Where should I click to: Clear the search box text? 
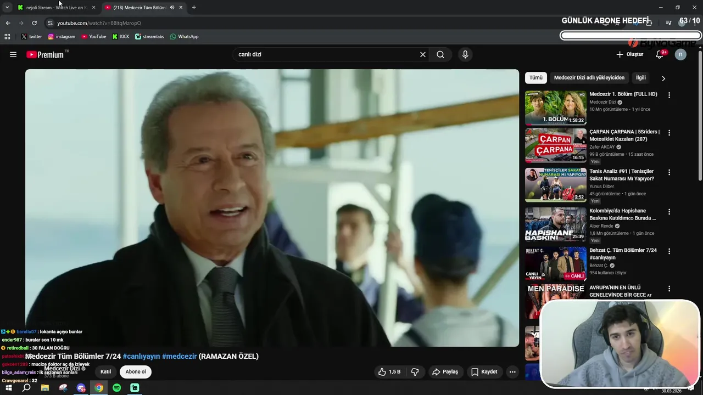pos(423,54)
